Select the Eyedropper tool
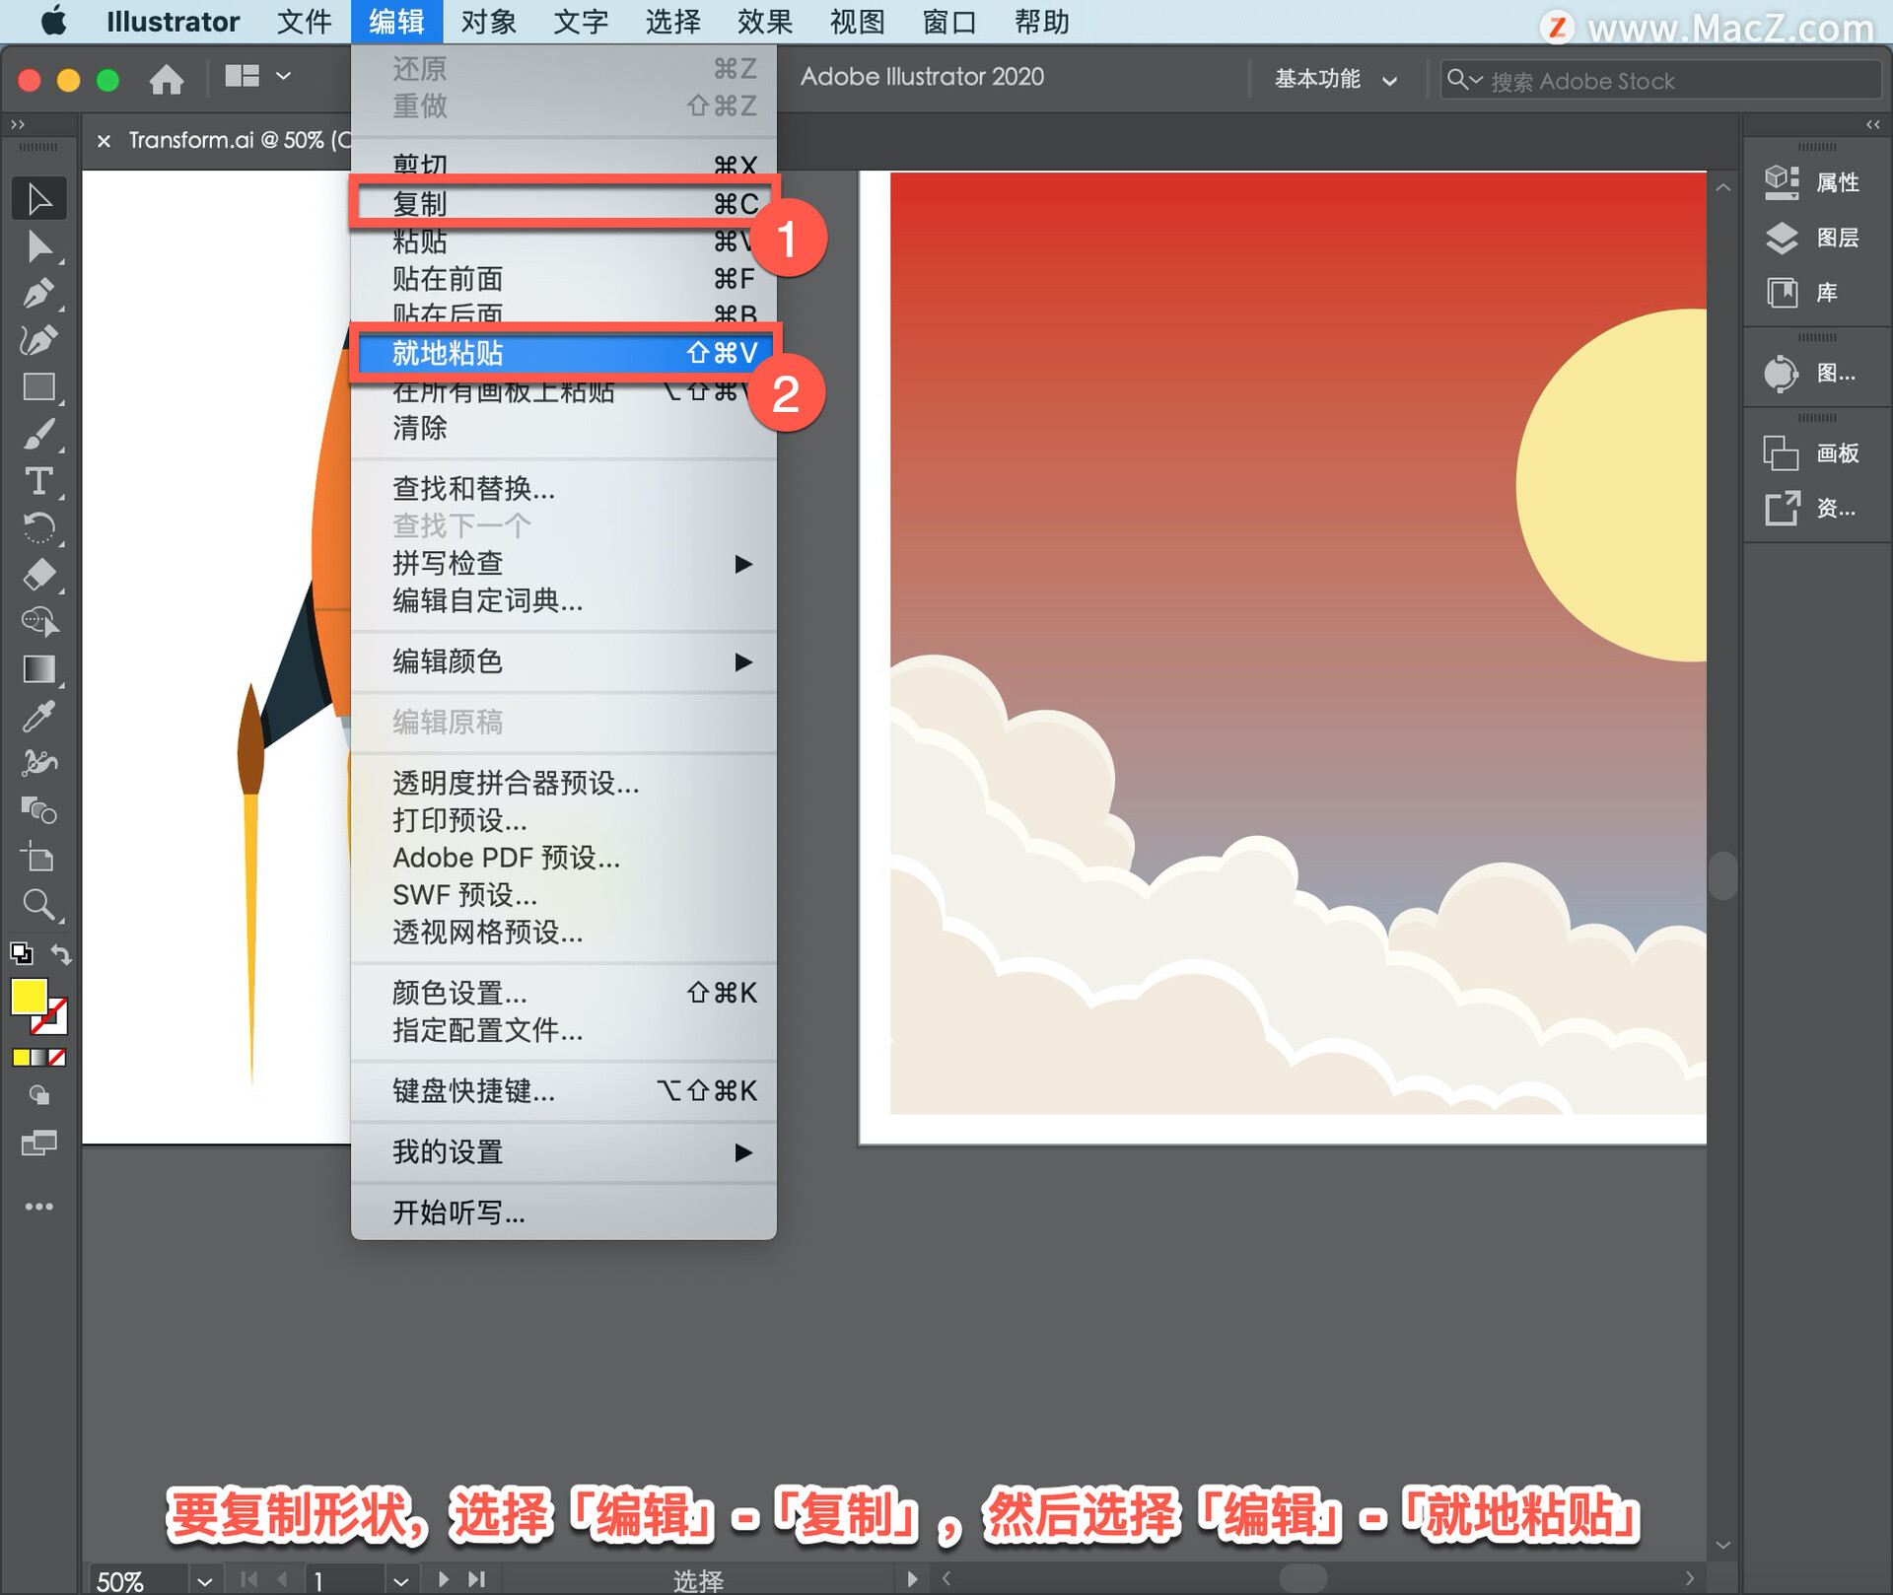 tap(37, 717)
